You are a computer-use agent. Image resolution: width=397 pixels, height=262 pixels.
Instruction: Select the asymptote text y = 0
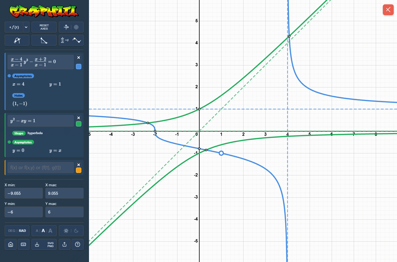point(19,150)
